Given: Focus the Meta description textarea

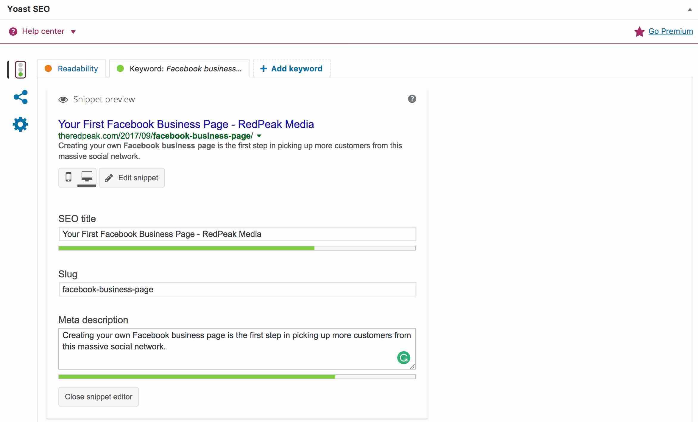Looking at the screenshot, I should click(237, 349).
